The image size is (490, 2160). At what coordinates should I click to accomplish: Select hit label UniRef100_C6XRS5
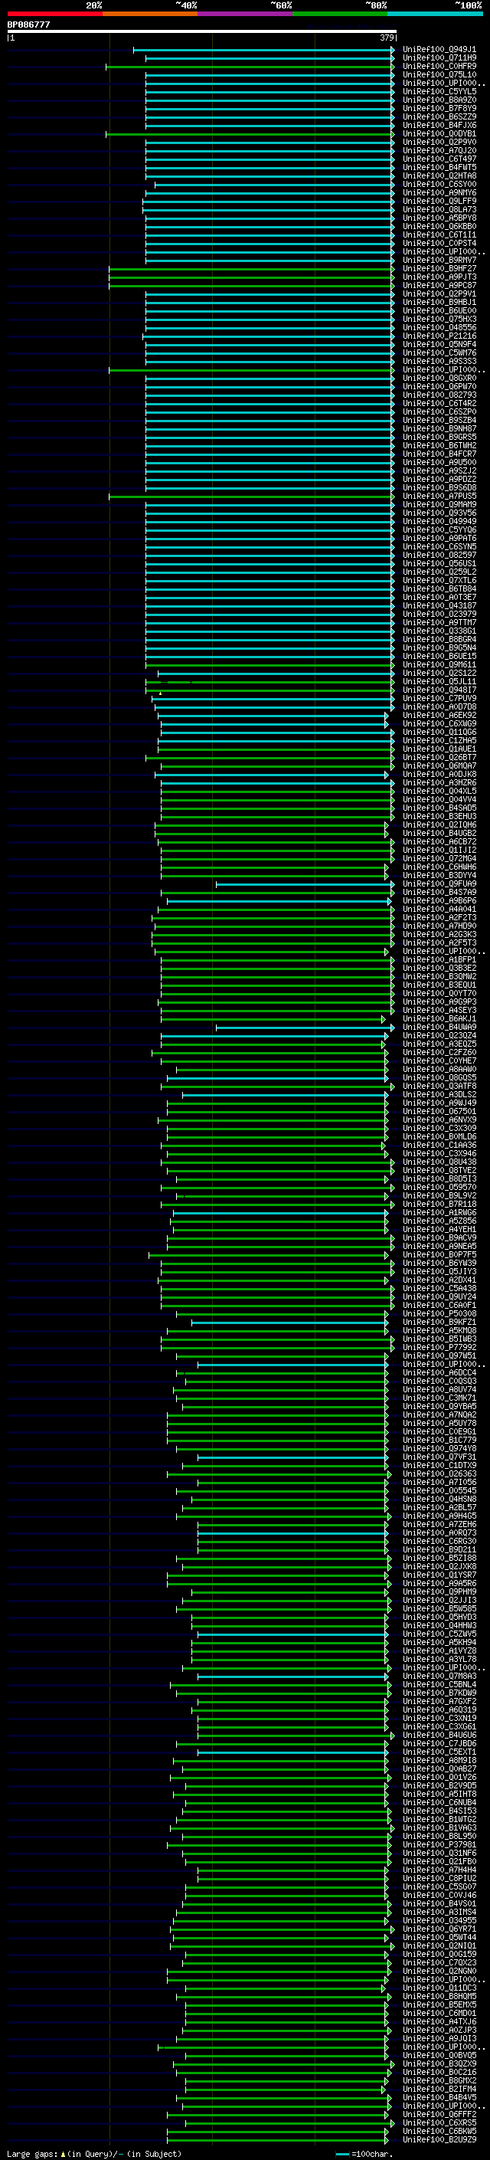pyautogui.click(x=439, y=2123)
